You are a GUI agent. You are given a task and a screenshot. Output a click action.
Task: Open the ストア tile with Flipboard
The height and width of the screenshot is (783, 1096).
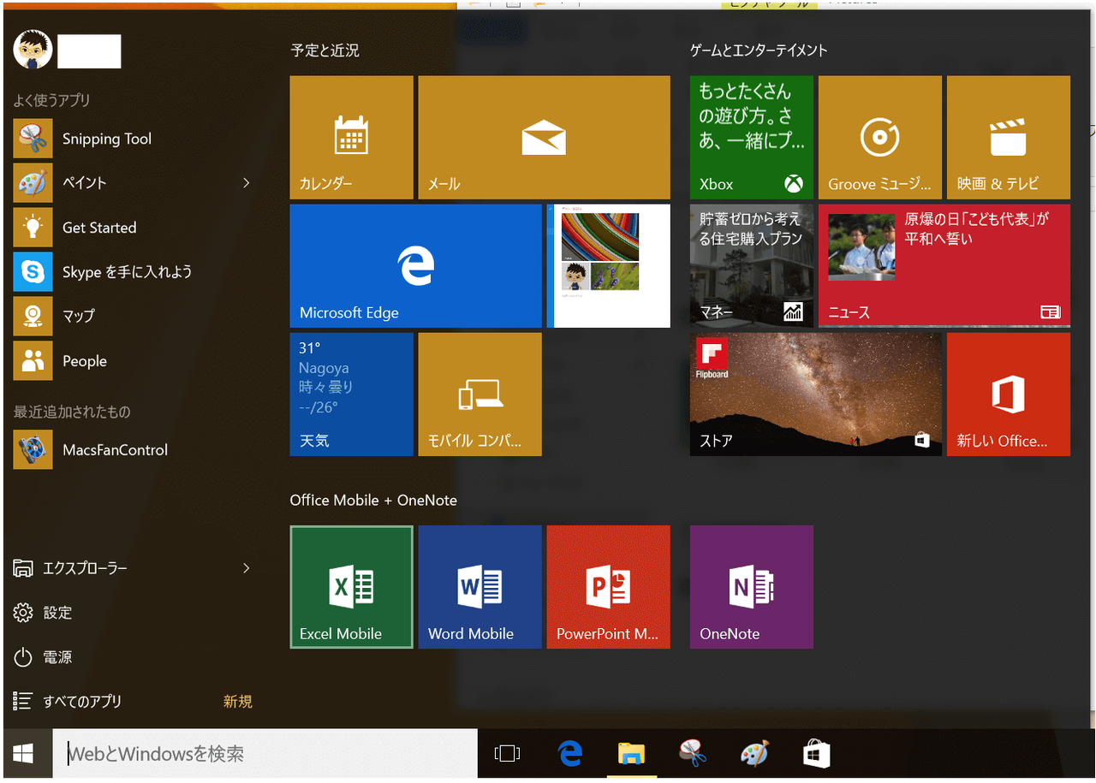816,394
